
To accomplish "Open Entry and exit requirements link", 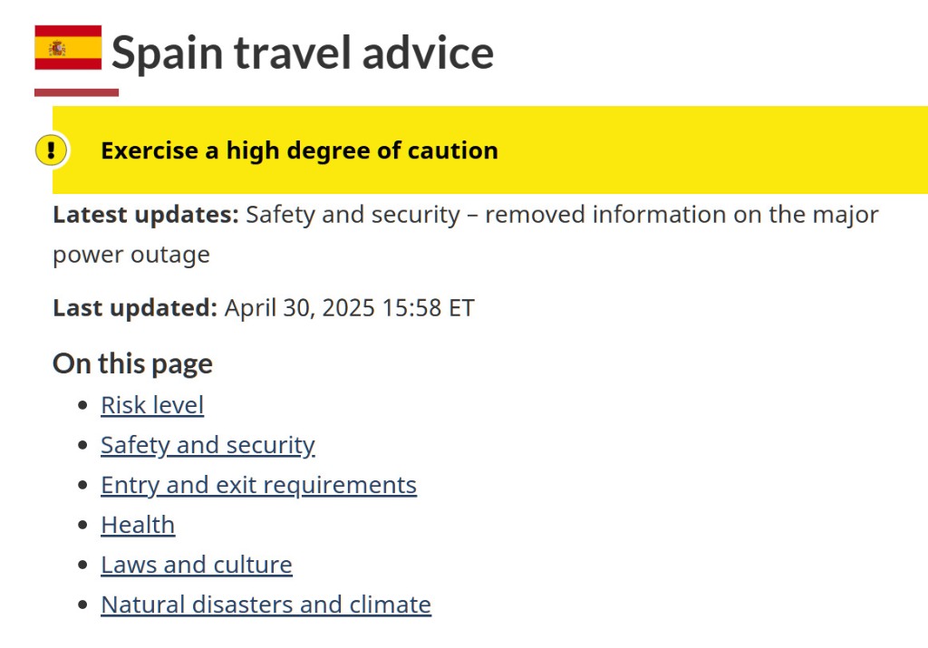I will [x=258, y=485].
